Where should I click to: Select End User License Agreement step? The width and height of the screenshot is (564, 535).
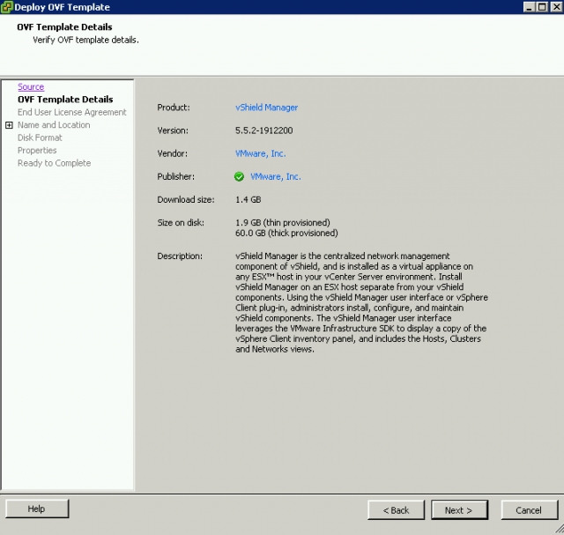71,112
